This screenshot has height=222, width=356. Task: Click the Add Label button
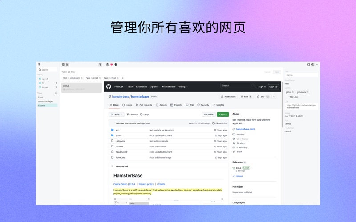(x=293, y=97)
